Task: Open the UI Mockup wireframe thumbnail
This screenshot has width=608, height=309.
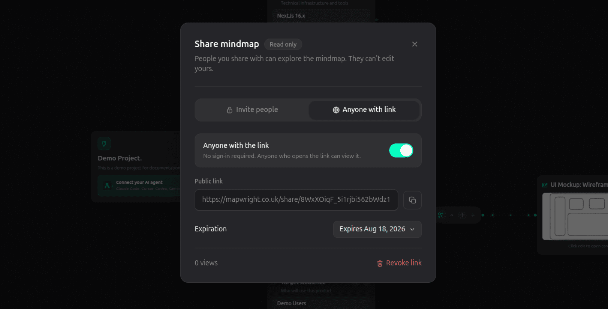Action: point(575,216)
